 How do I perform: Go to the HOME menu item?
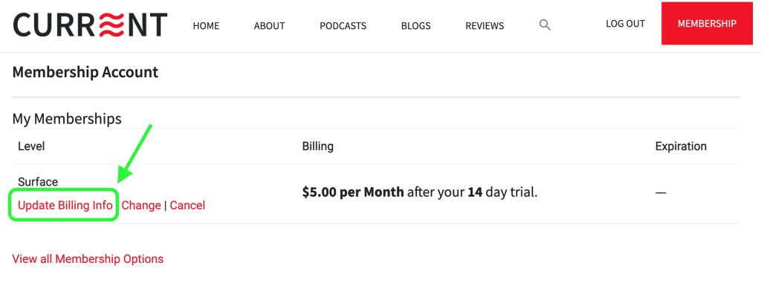207,26
